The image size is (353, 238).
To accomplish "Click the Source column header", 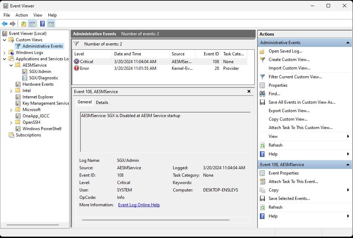I will pos(182,54).
